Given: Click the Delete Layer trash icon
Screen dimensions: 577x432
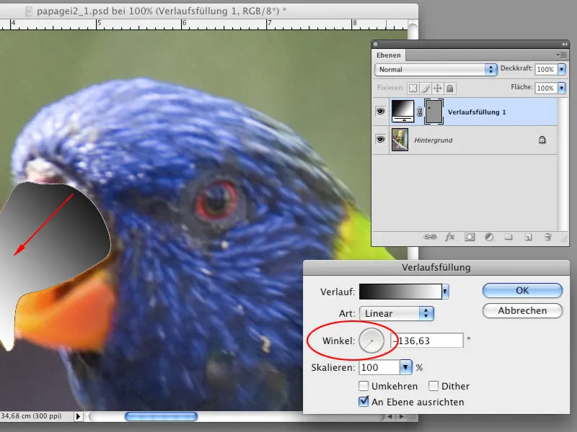Looking at the screenshot, I should click(547, 236).
